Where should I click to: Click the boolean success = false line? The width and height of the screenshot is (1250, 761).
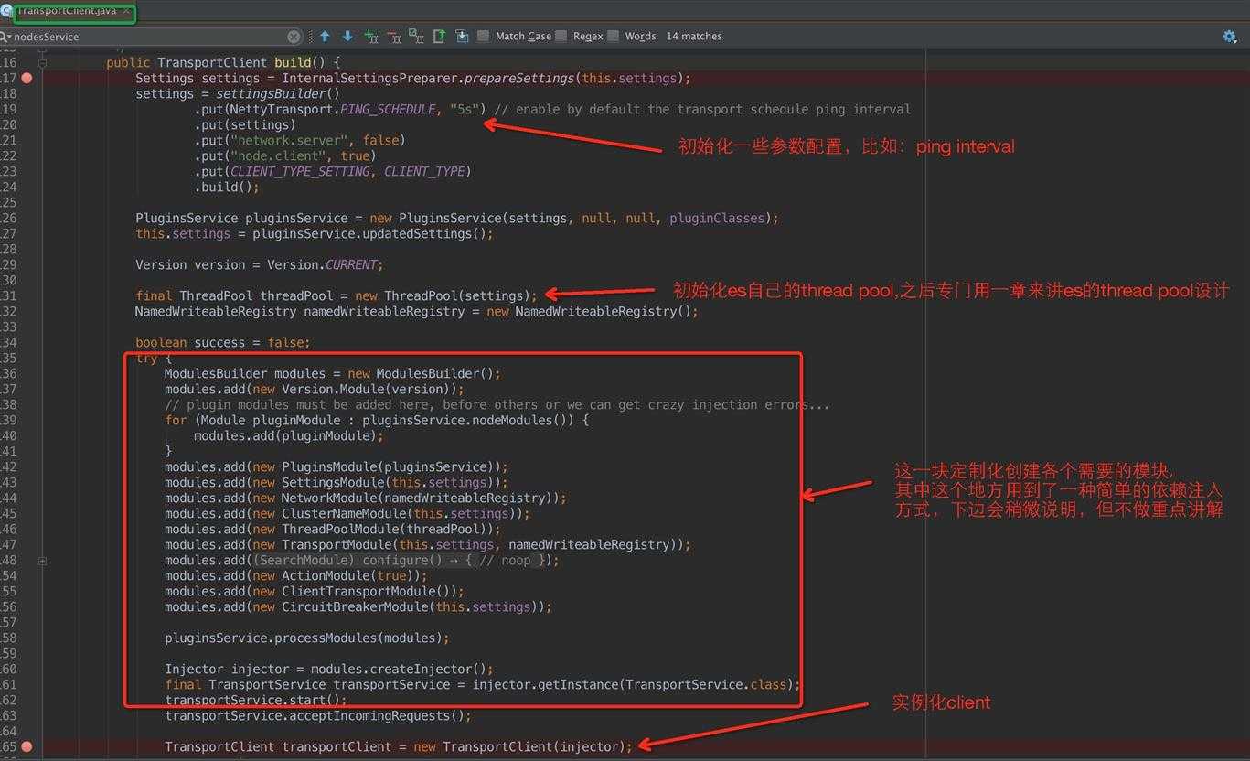coord(223,343)
